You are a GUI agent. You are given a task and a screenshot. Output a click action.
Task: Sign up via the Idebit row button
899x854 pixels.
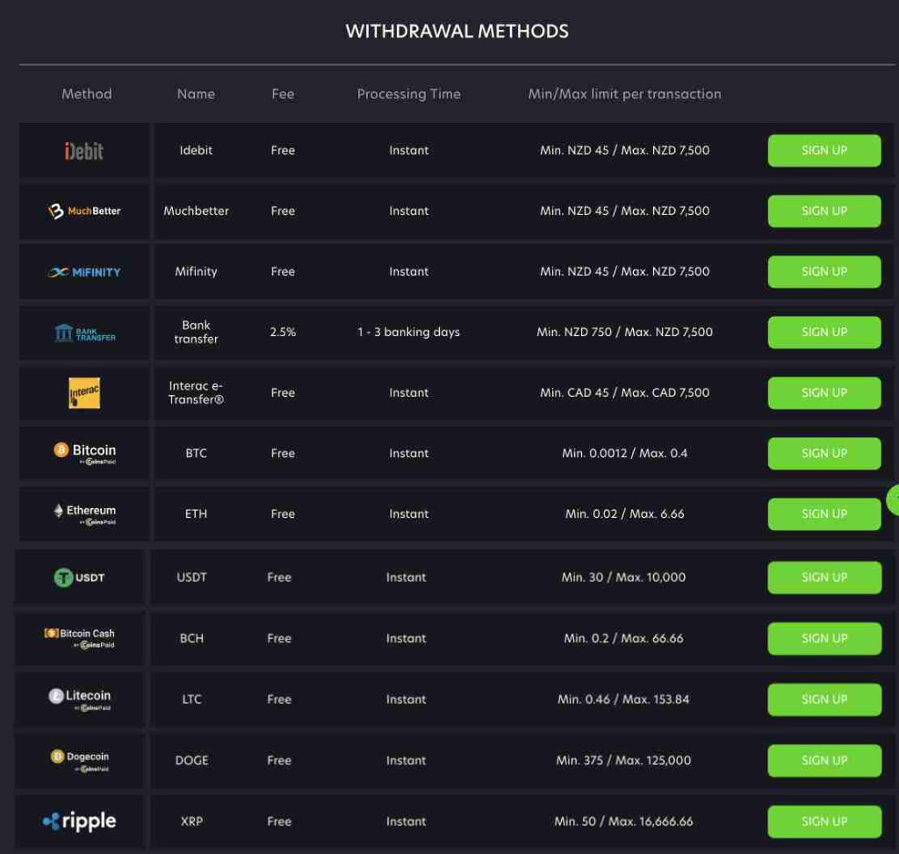[x=823, y=150]
